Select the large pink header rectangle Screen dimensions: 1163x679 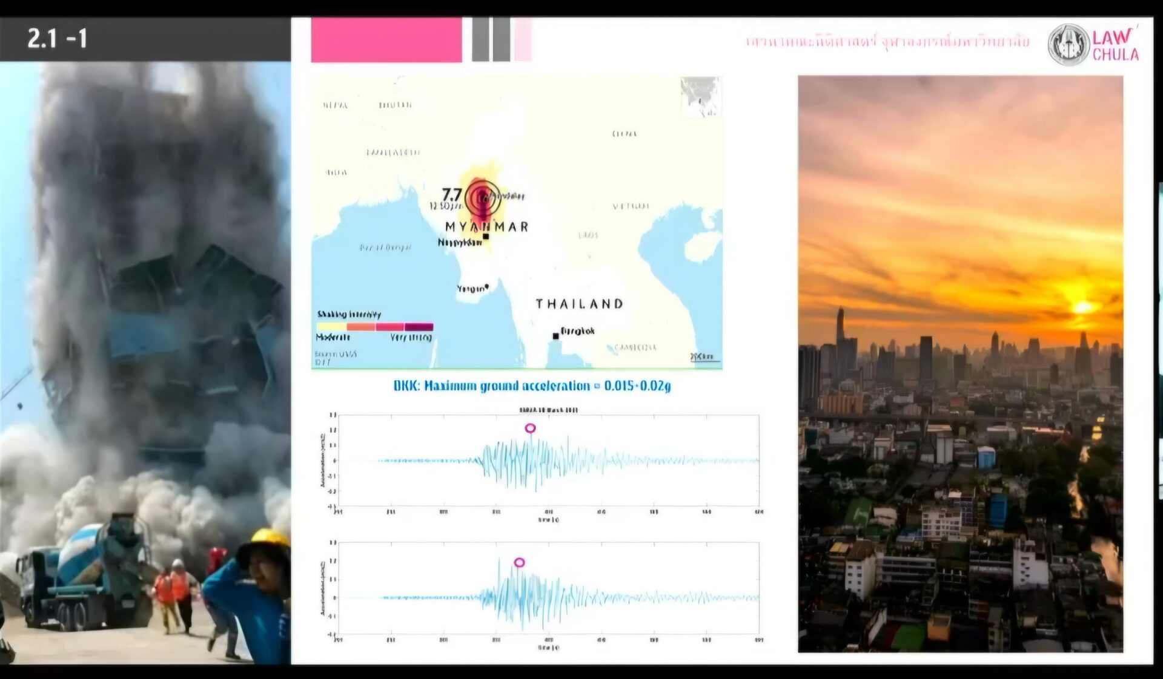tap(386, 40)
